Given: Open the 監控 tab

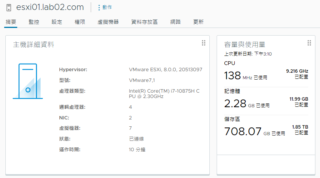Looking at the screenshot, I should (34, 22).
